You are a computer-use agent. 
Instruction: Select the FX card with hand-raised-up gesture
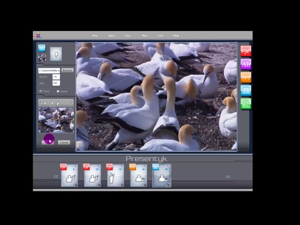[69, 175]
